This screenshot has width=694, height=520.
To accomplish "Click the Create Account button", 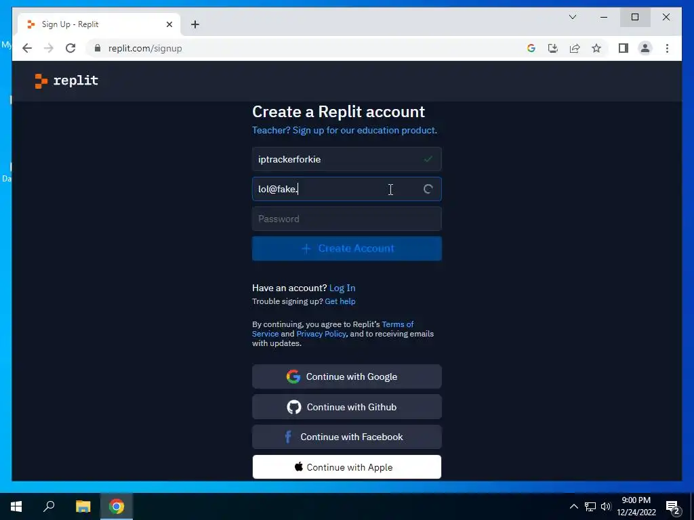I will (x=346, y=248).
